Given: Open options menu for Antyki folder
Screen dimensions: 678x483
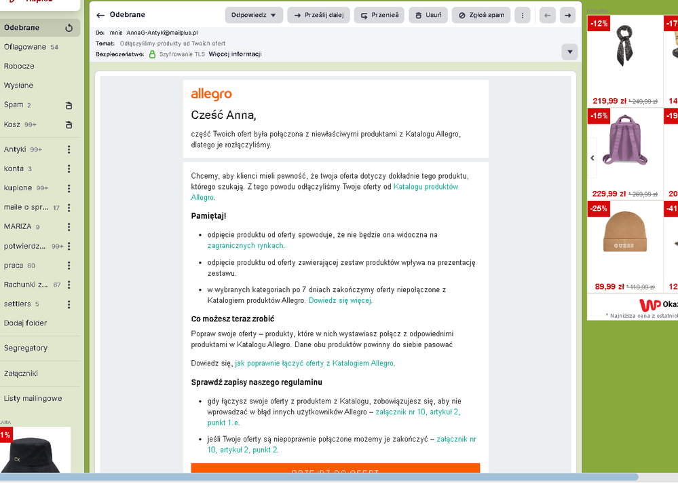Looking at the screenshot, I should click(69, 149).
